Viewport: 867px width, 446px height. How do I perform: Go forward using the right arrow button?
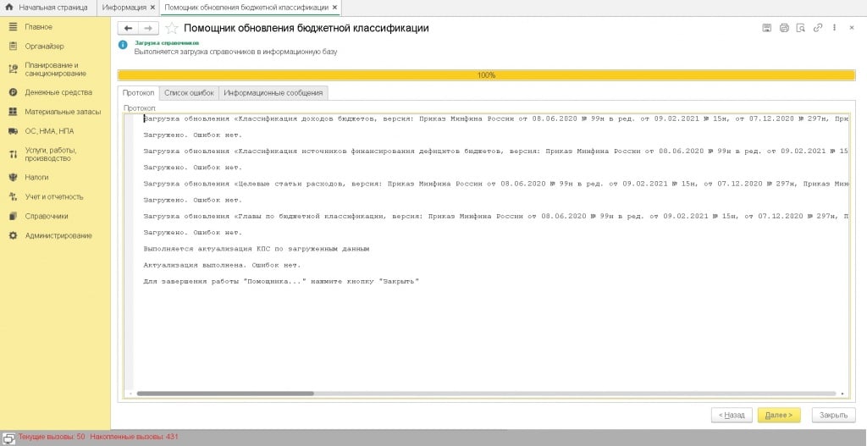pos(147,28)
